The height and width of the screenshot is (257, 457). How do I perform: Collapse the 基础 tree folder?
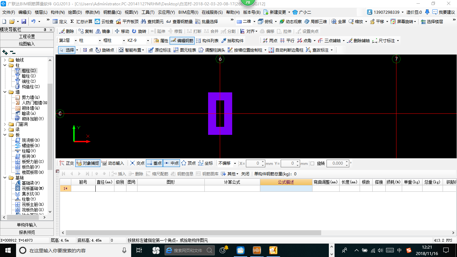tap(5, 178)
